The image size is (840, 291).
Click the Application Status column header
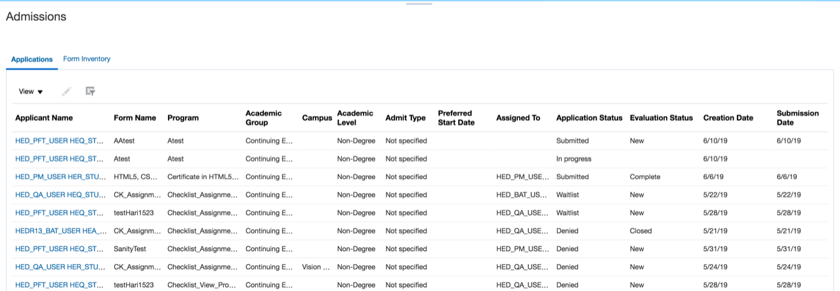coord(589,118)
